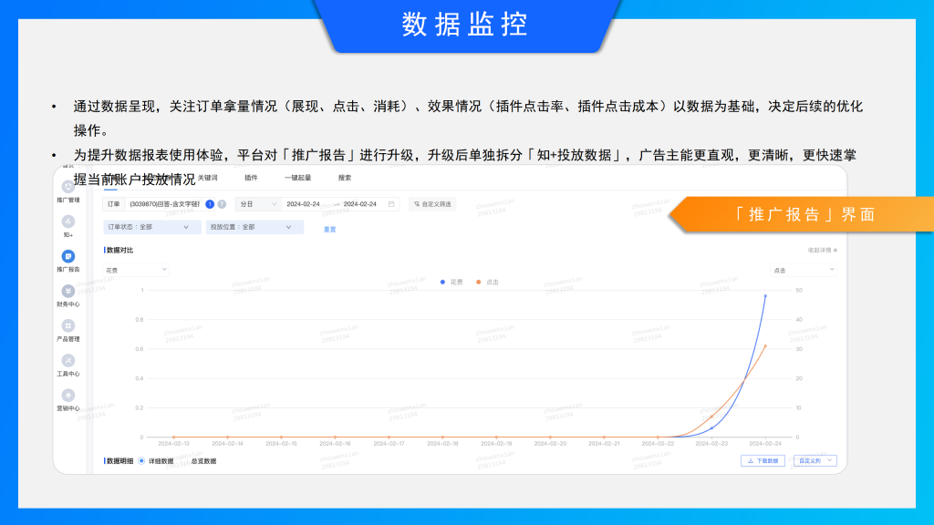
Task: Click the 数据对比 section heading
Action: tap(119, 250)
